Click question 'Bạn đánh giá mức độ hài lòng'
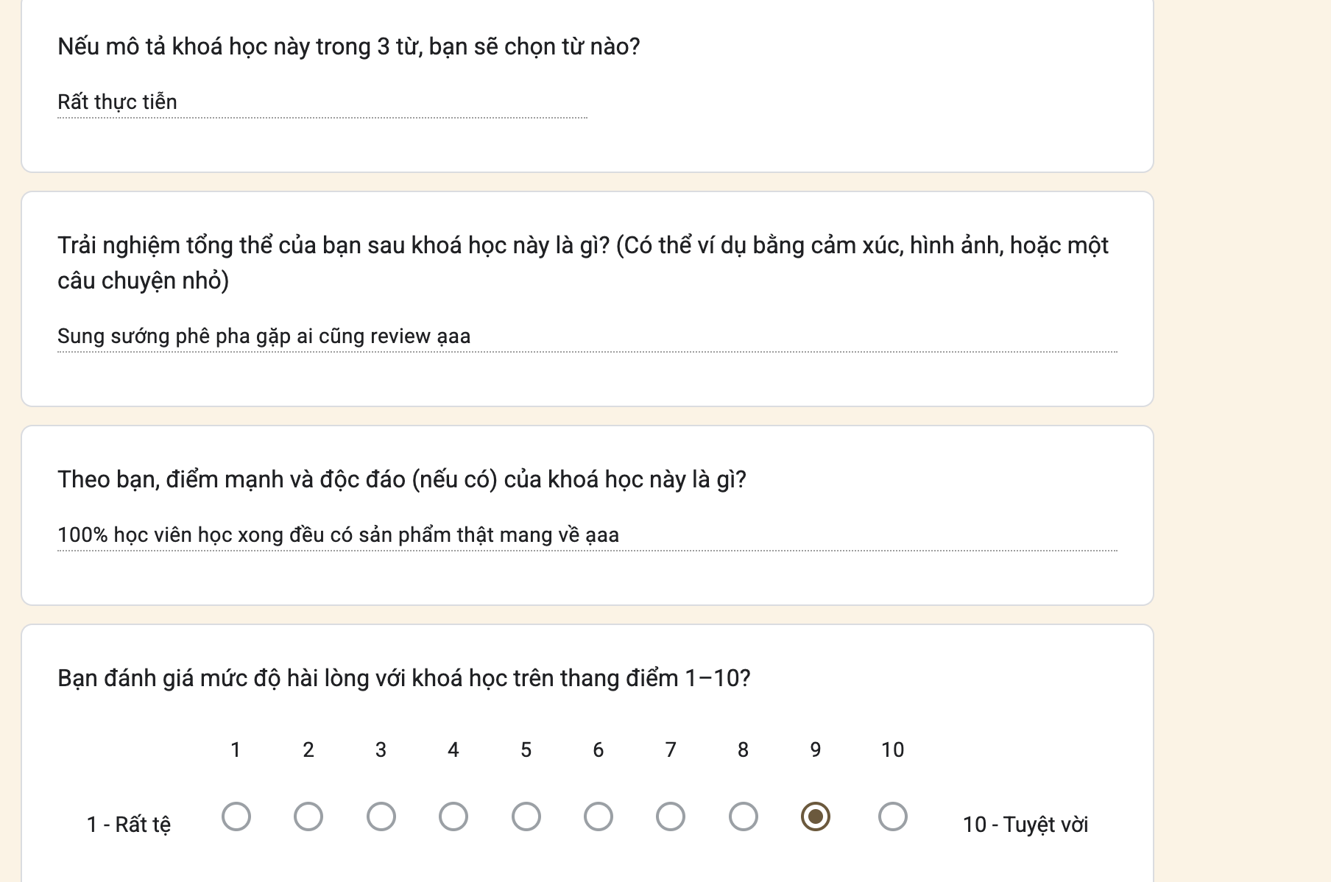Viewport: 1331px width, 882px height. click(x=404, y=678)
